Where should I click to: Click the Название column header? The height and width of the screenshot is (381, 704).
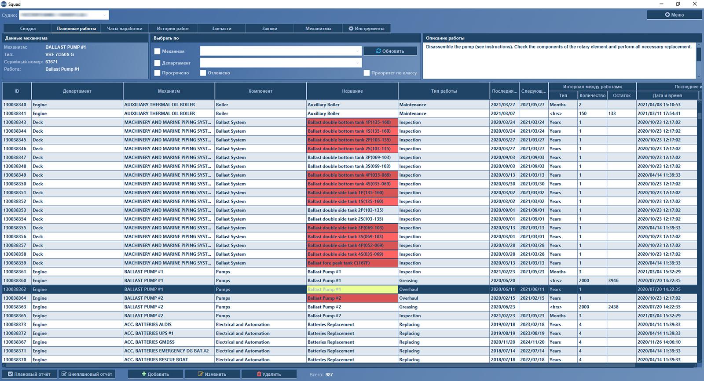click(352, 91)
